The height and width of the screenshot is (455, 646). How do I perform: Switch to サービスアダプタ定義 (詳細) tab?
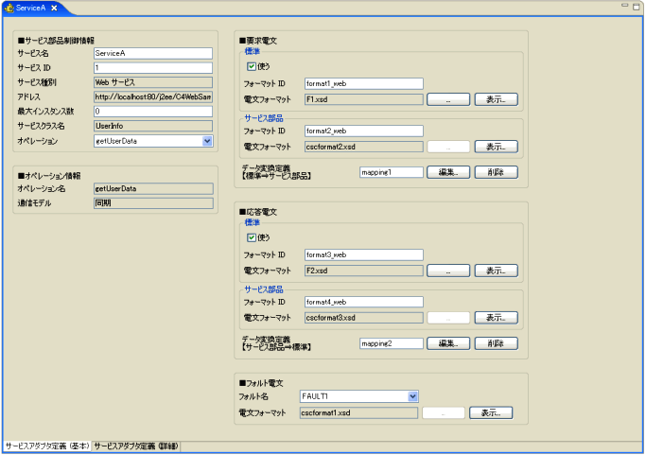(x=135, y=446)
